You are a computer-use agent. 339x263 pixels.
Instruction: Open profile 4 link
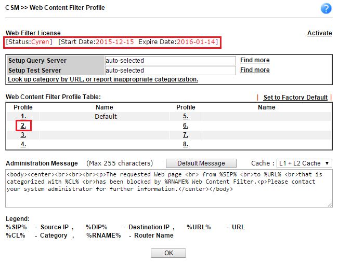(23, 144)
